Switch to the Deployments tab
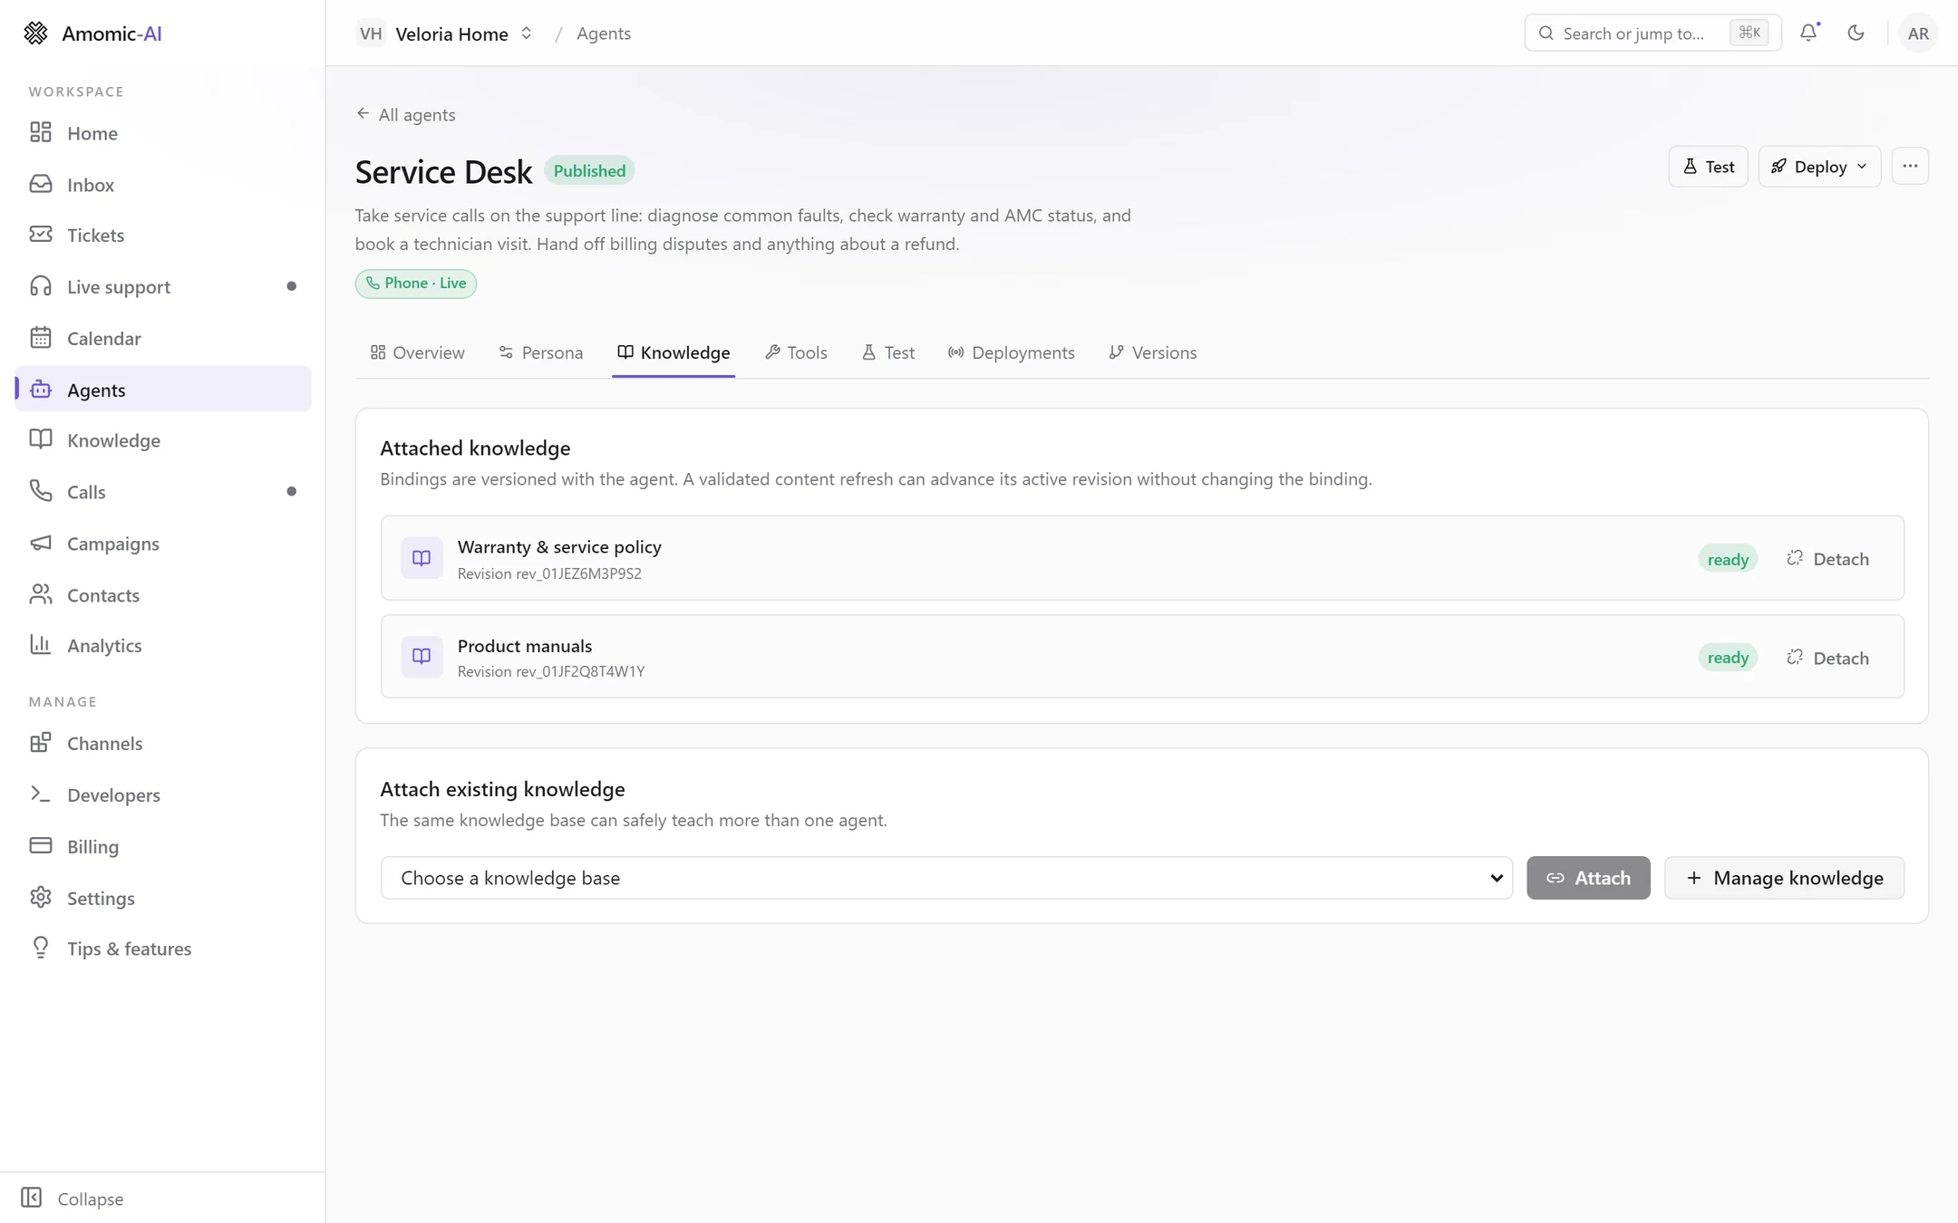The height and width of the screenshot is (1223, 1958). pyautogui.click(x=1012, y=352)
